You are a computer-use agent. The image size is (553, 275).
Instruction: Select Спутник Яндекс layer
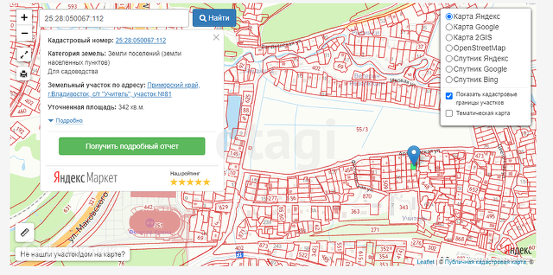(449, 58)
